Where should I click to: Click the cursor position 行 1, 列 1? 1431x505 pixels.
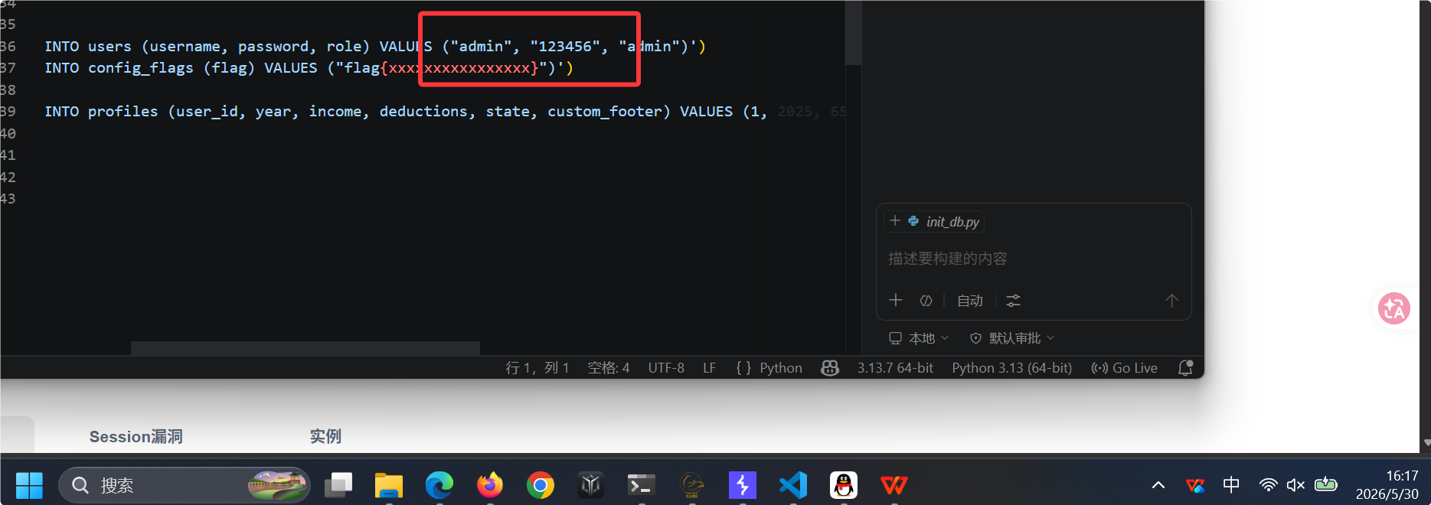coord(537,368)
